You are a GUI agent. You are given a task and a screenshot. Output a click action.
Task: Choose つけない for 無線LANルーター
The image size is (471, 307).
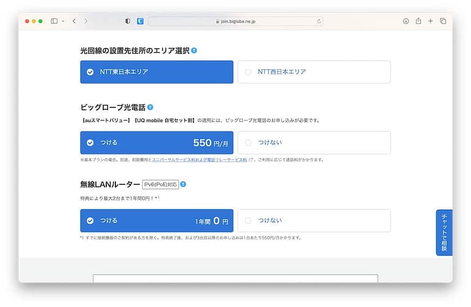pyautogui.click(x=314, y=220)
